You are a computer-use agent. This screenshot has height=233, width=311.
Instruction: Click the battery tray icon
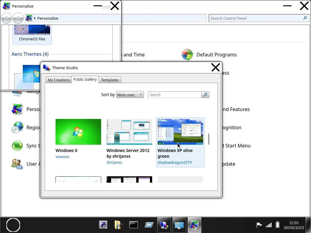tap(278, 225)
